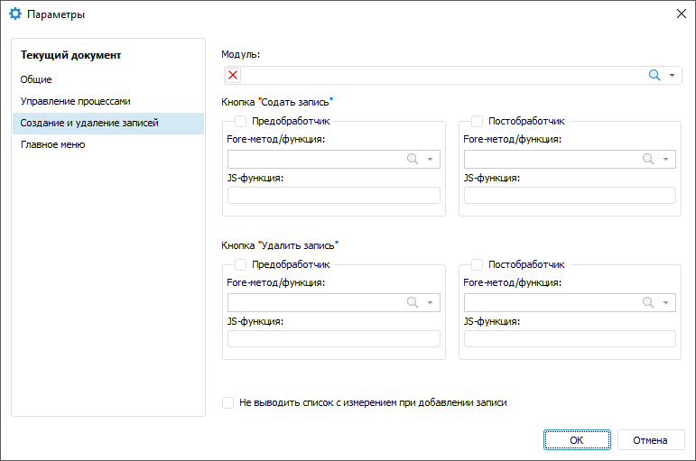Click JS-функция field in Создать запись Предобработчик
Viewport: 696px width, 461px height.
tap(334, 196)
